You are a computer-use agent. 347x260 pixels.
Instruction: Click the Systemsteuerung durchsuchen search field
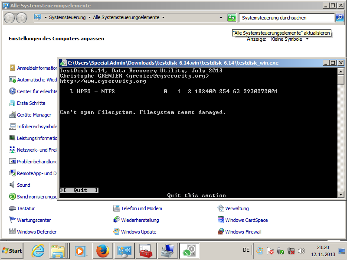click(287, 18)
